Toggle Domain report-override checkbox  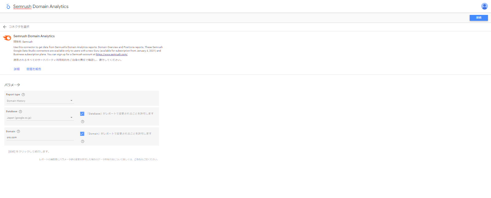tap(82, 134)
